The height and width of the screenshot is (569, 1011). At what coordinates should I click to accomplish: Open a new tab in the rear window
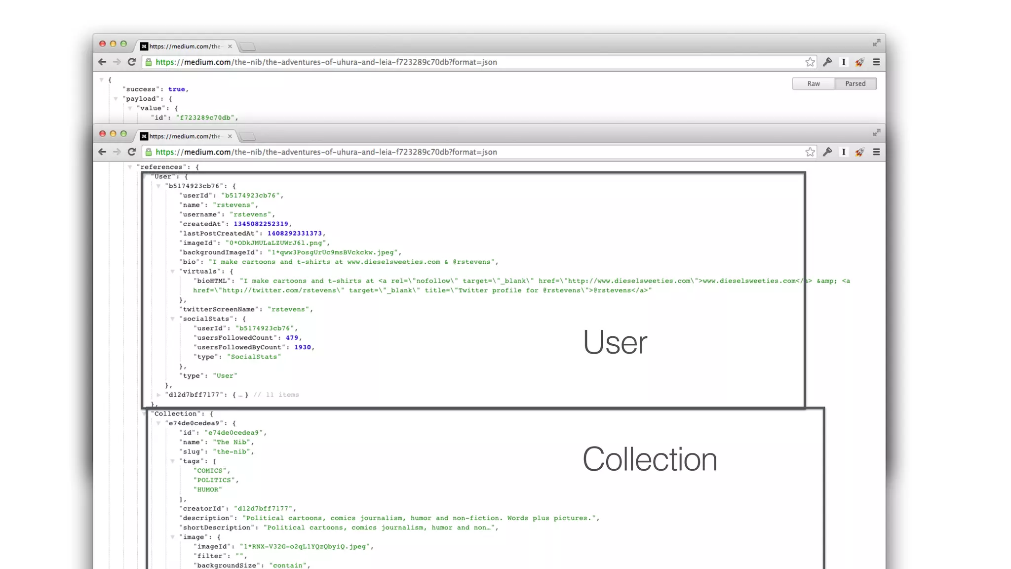pos(248,46)
